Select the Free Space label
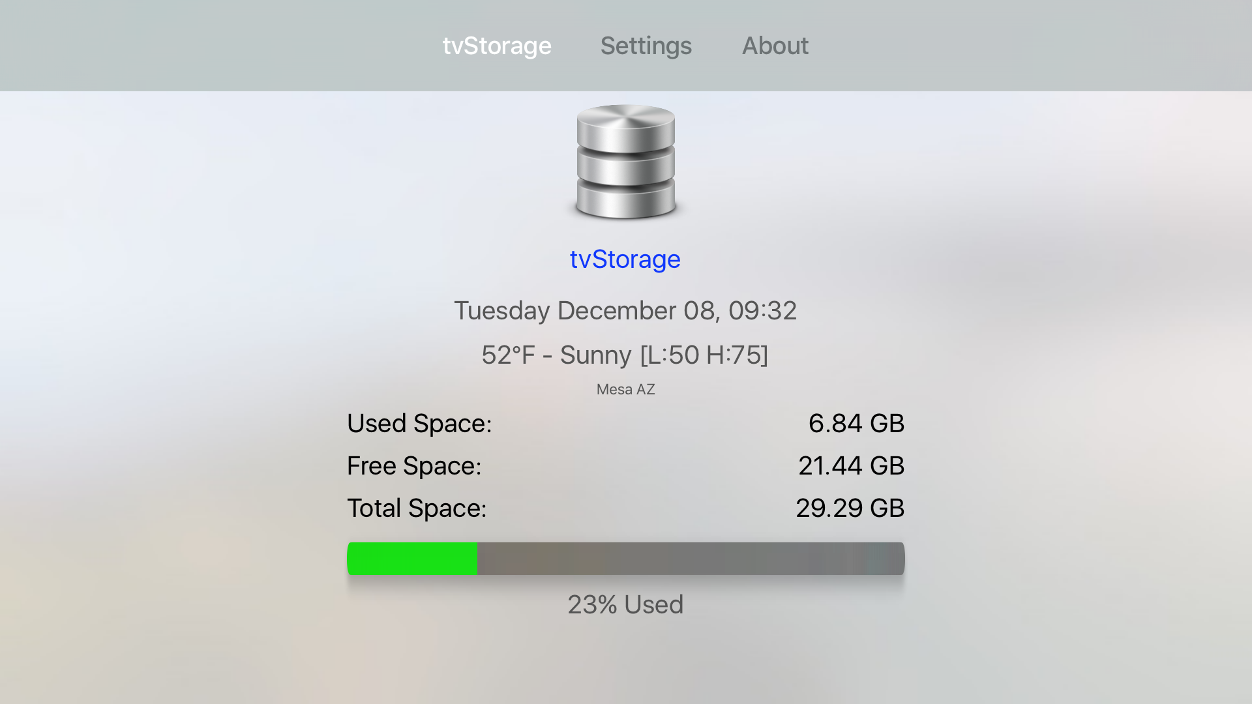 click(x=414, y=466)
